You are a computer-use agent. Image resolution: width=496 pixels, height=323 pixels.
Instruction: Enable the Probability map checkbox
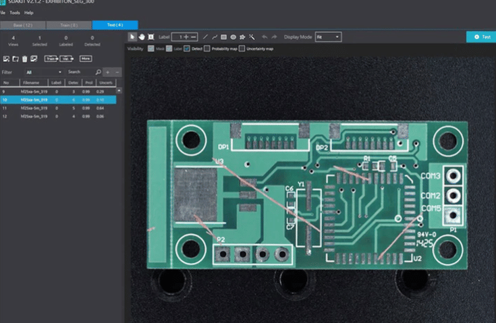(x=207, y=49)
